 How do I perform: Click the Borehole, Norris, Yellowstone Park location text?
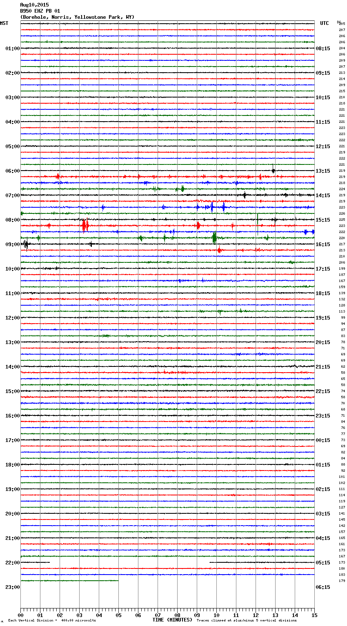(77, 17)
